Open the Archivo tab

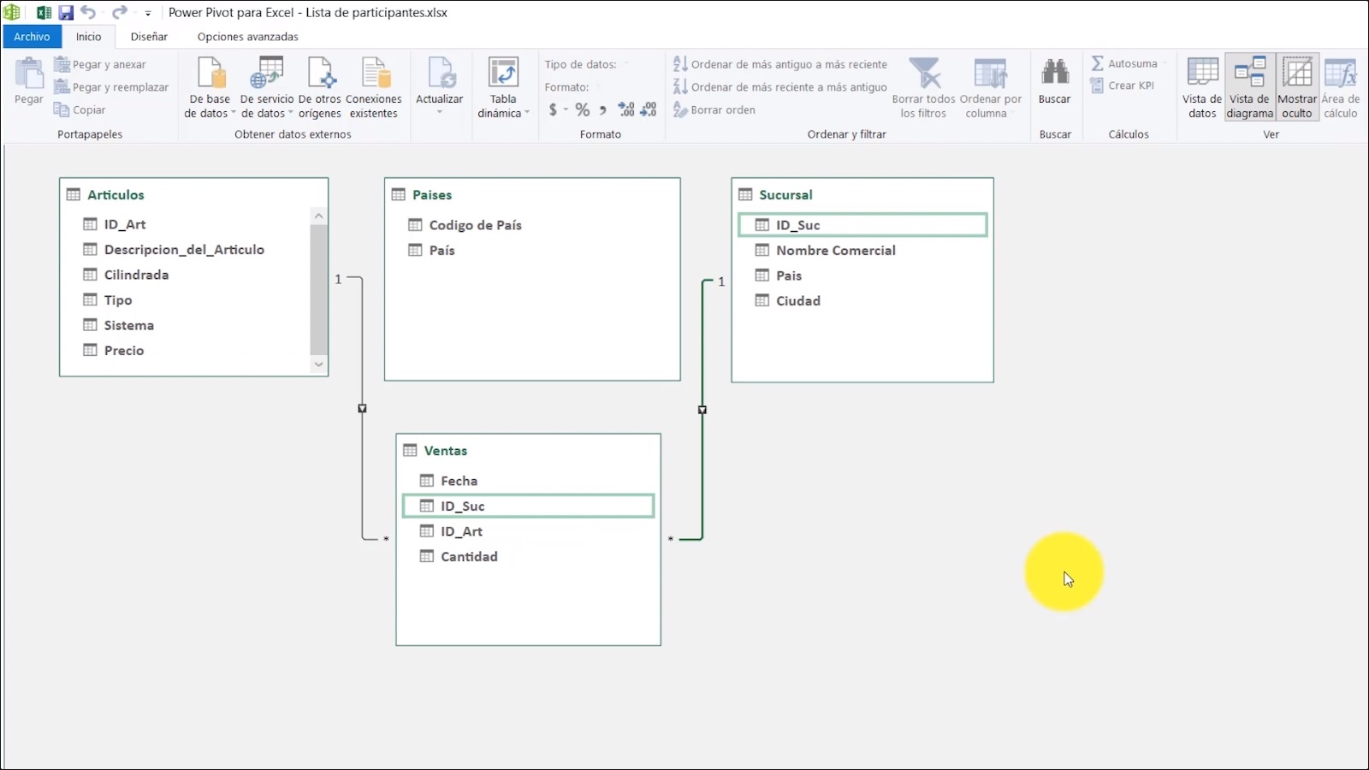coord(32,37)
